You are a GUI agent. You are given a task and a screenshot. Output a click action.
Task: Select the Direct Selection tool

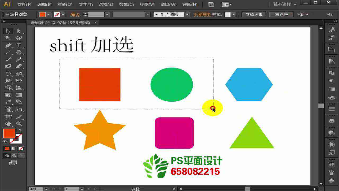point(19,31)
